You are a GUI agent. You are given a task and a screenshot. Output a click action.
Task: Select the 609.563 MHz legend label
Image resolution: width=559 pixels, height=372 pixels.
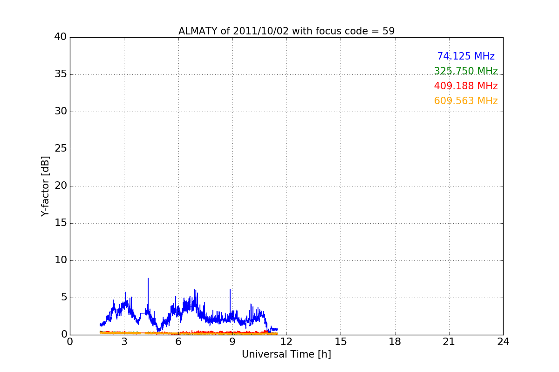pos(466,101)
